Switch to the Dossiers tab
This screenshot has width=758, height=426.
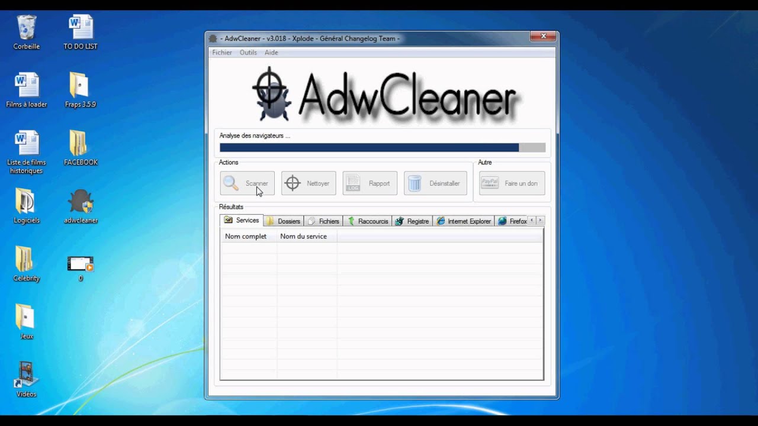tap(284, 221)
